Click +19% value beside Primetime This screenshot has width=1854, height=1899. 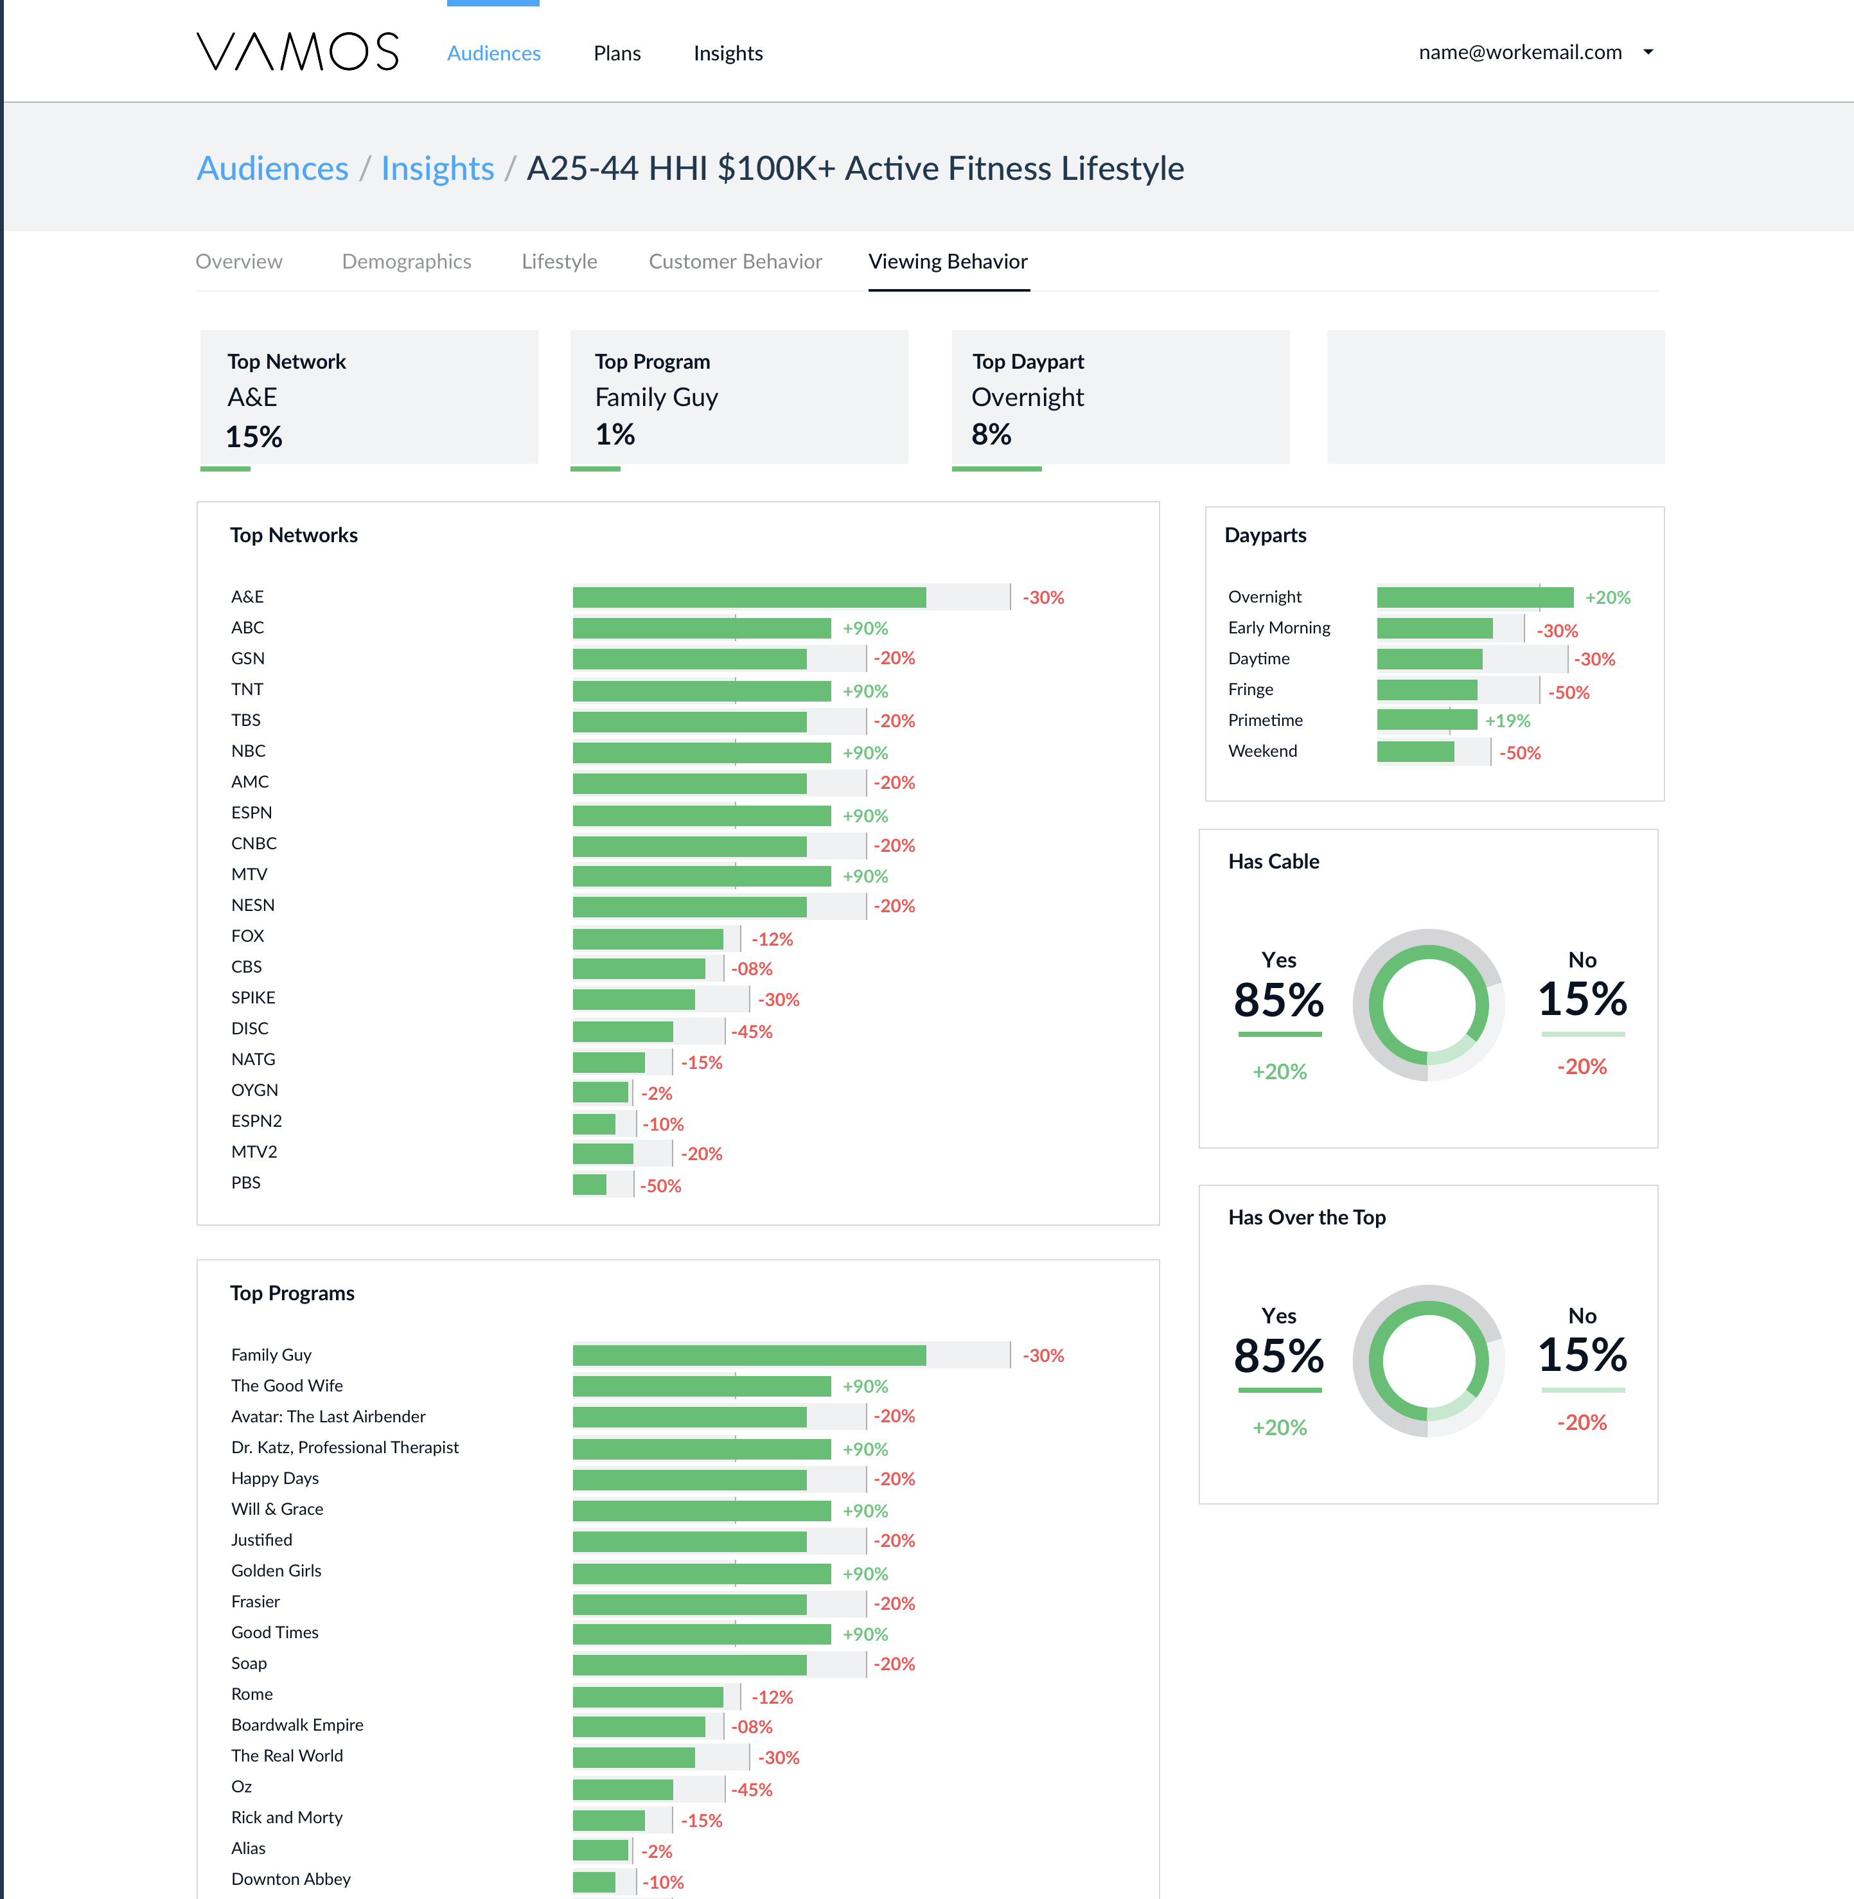1507,721
